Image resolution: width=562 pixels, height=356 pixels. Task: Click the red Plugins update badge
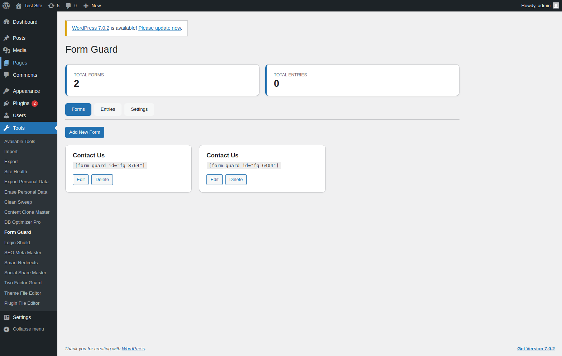click(x=35, y=103)
